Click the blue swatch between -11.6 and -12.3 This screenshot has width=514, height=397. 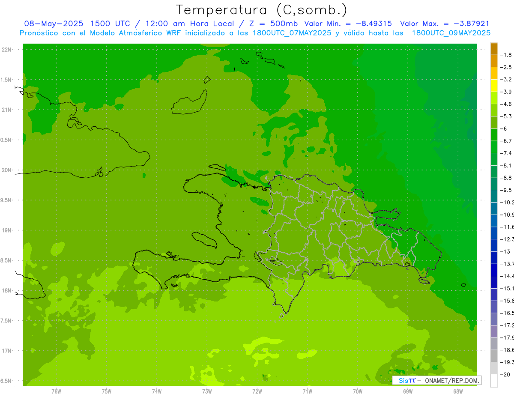pos(494,233)
